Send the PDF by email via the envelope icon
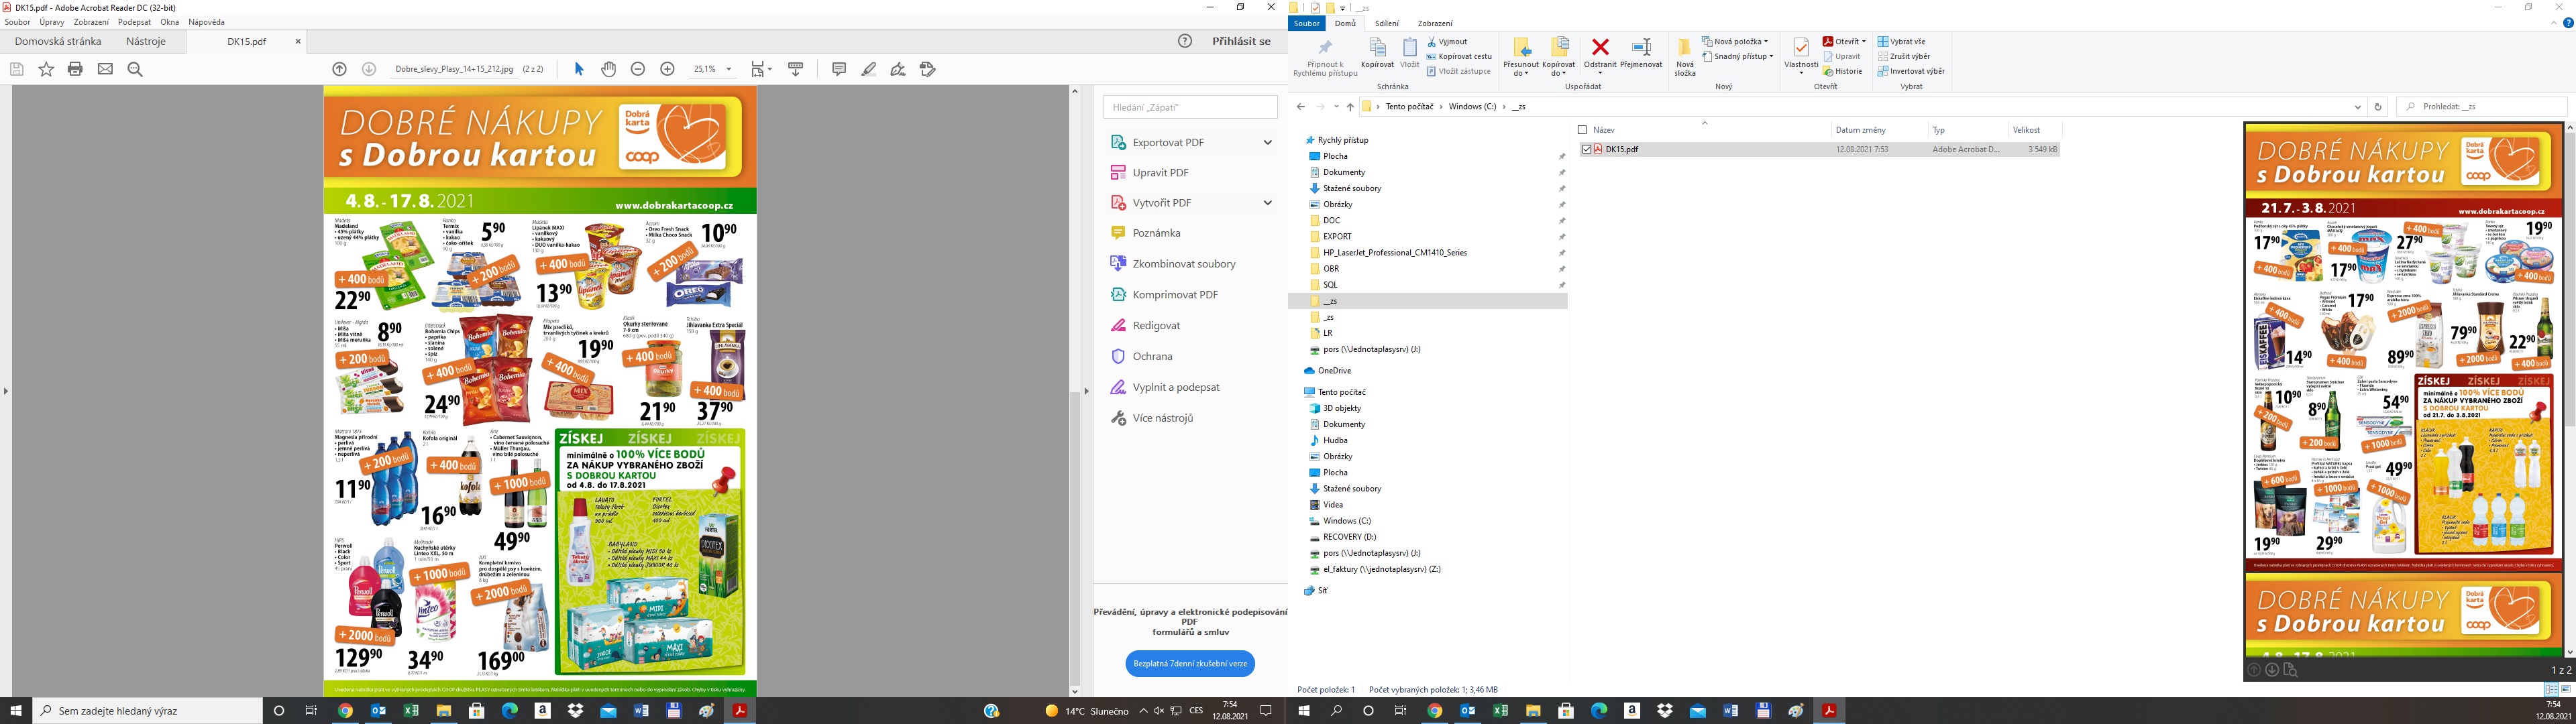The image size is (2576, 724). coord(105,69)
